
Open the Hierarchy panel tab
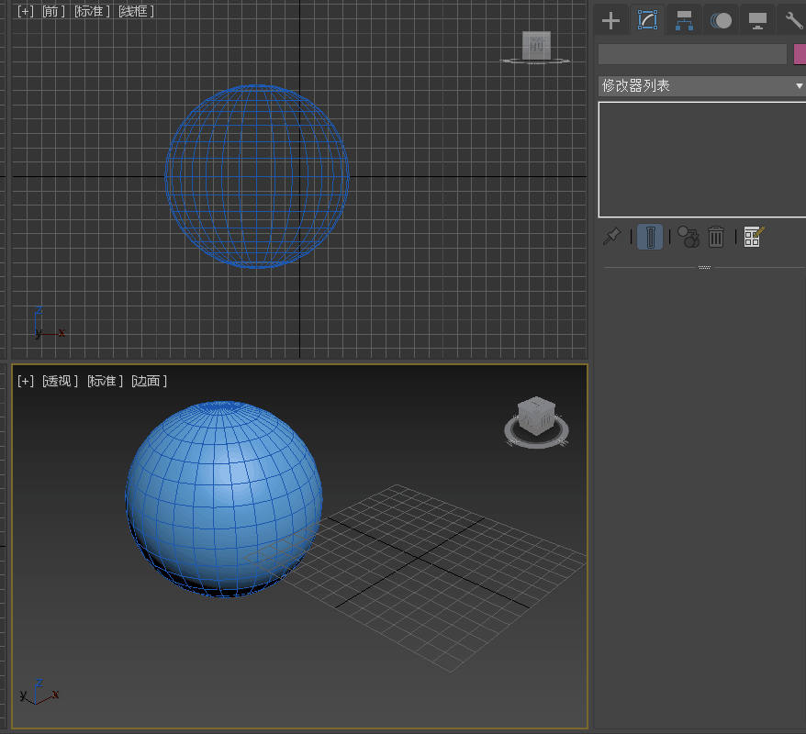point(684,21)
